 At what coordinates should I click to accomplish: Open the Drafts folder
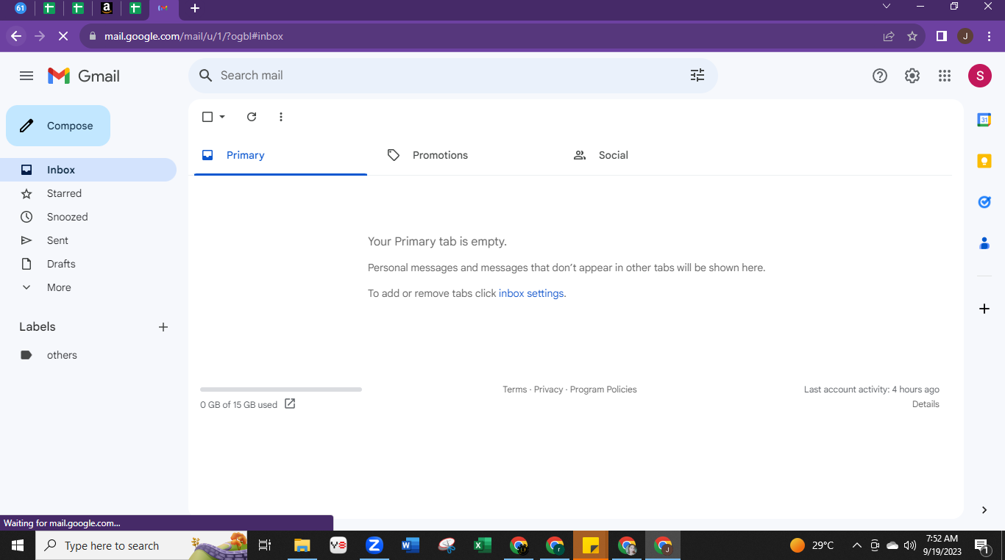click(x=88, y=264)
